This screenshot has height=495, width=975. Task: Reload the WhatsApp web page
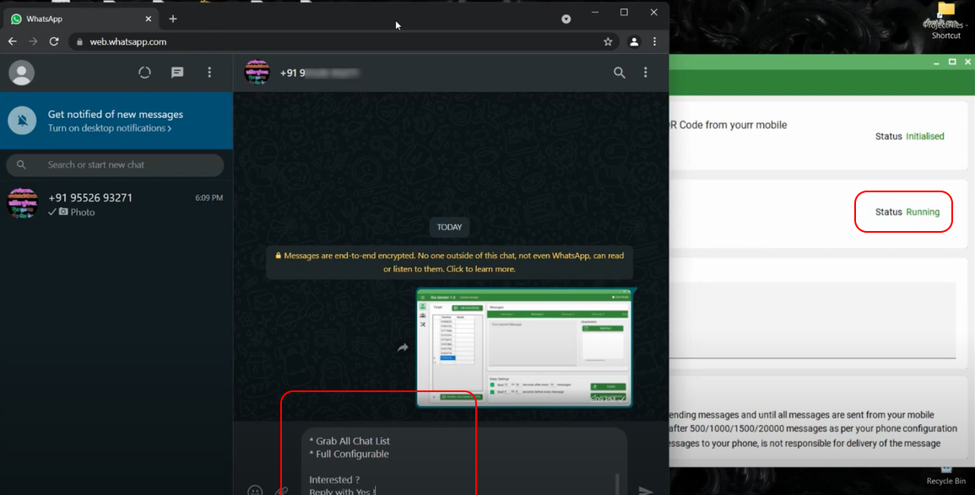54,41
